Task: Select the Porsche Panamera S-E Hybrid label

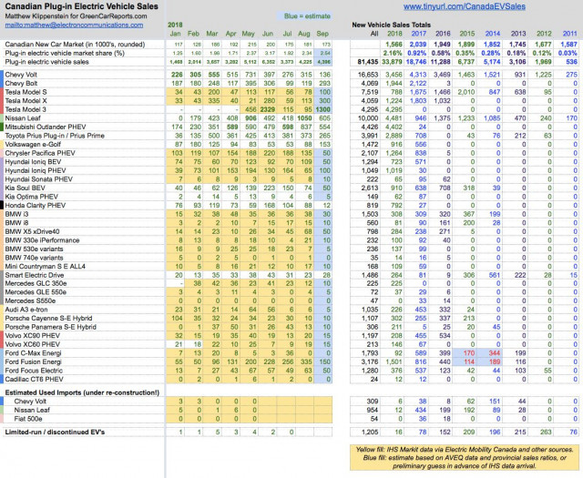Action: [x=51, y=327]
